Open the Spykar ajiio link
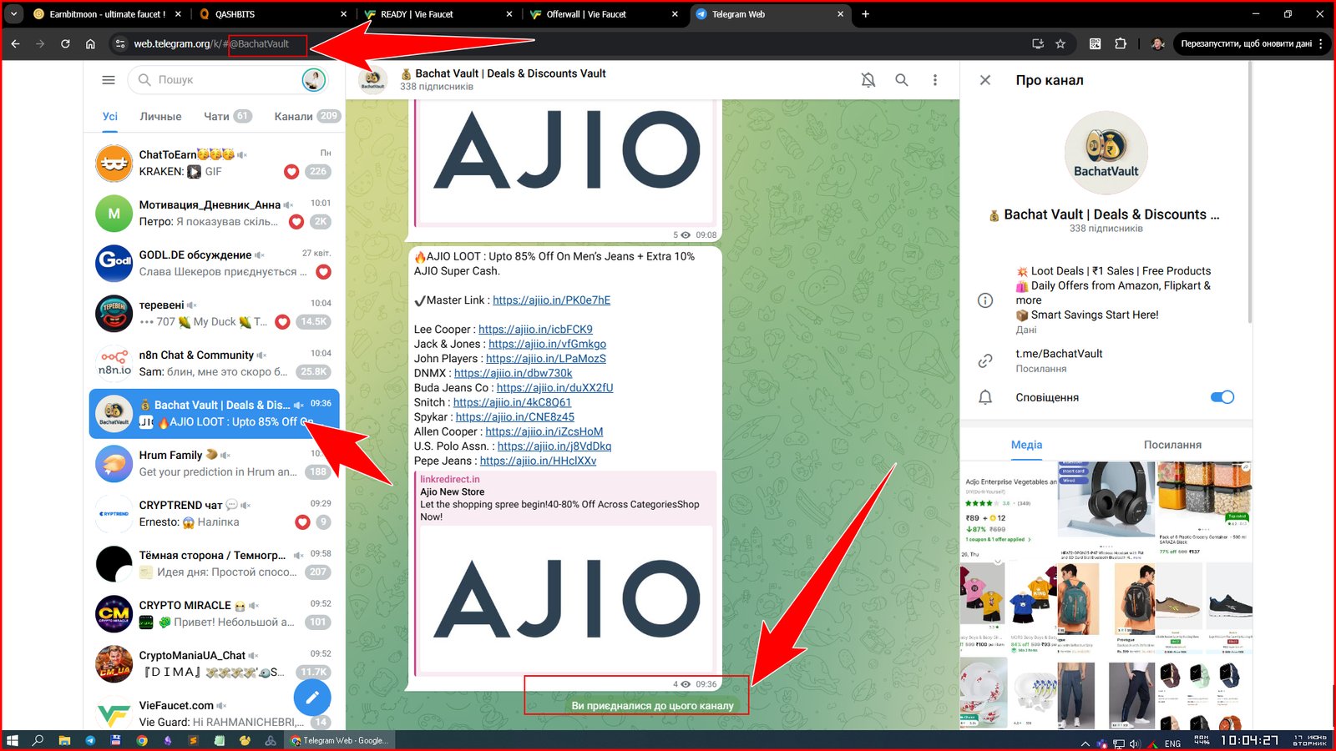 (514, 417)
